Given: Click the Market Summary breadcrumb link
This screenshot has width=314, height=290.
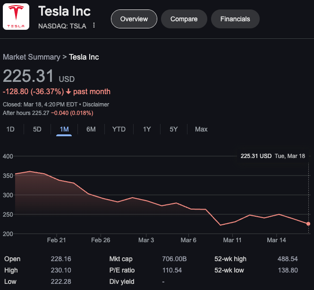Looking at the screenshot, I should pos(31,57).
